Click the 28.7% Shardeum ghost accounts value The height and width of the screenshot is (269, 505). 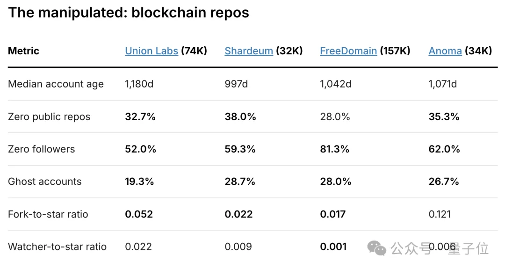point(239,182)
